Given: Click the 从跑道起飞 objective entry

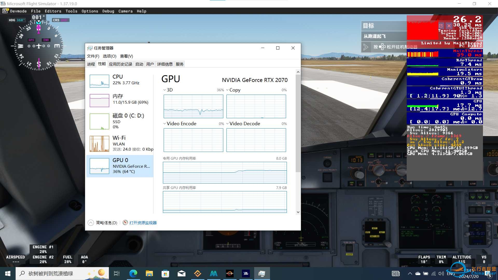Looking at the screenshot, I should coord(384,36).
